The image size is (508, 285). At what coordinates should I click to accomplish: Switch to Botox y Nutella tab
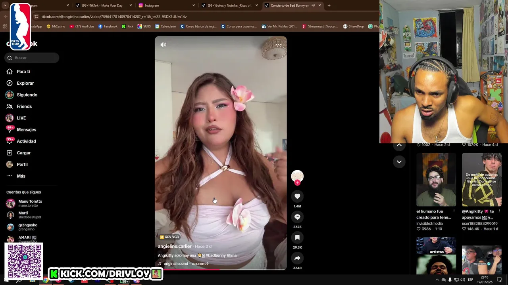point(229,6)
